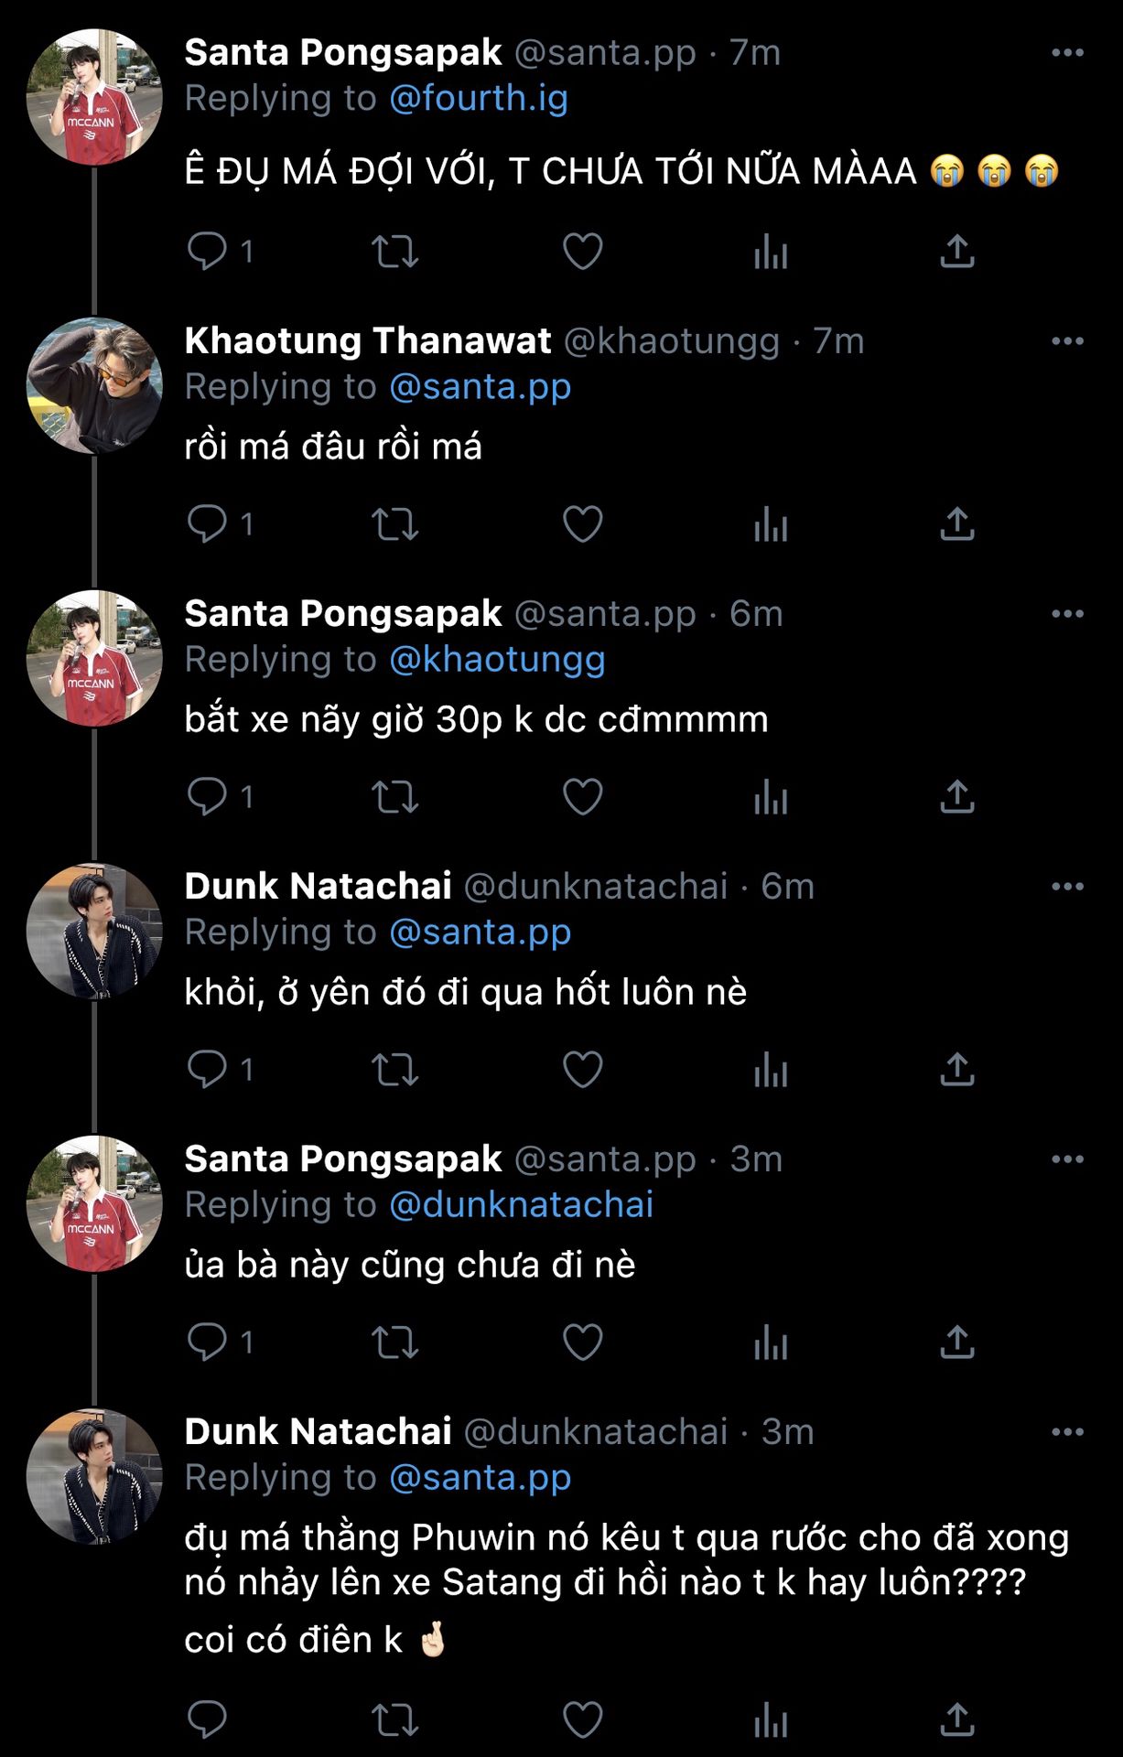The height and width of the screenshot is (1757, 1123).
Task: Like Khaotung Thanawat's reply tweet
Action: point(582,524)
